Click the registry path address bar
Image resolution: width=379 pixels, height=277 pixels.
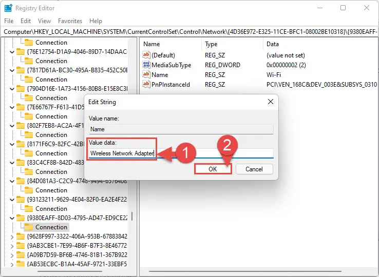point(189,32)
